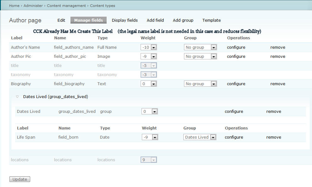Collapse the Dates Lived fieldset triangle
This screenshot has width=312, height=187.
click(x=17, y=97)
